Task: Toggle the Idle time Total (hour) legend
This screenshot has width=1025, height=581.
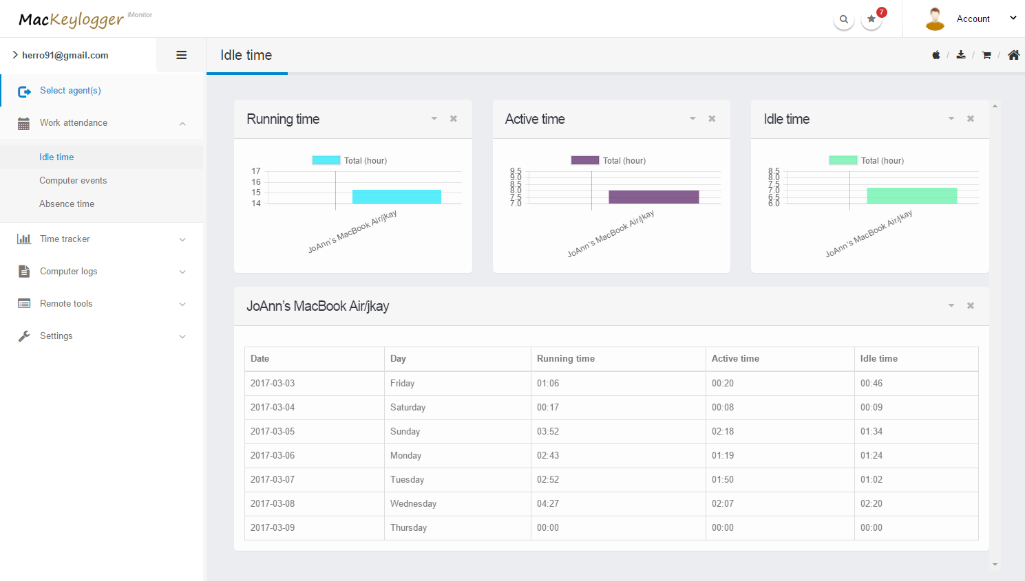Action: point(867,160)
